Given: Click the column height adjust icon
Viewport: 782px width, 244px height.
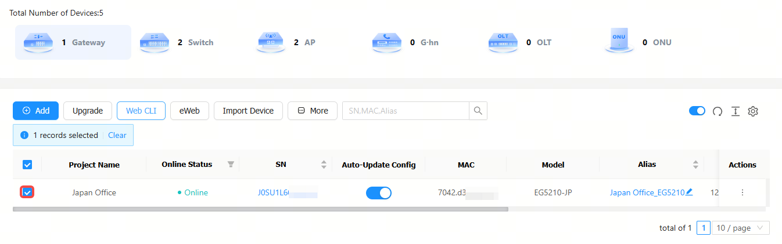Looking at the screenshot, I should [x=735, y=111].
